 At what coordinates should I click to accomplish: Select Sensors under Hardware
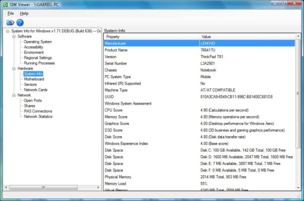coord(30,84)
